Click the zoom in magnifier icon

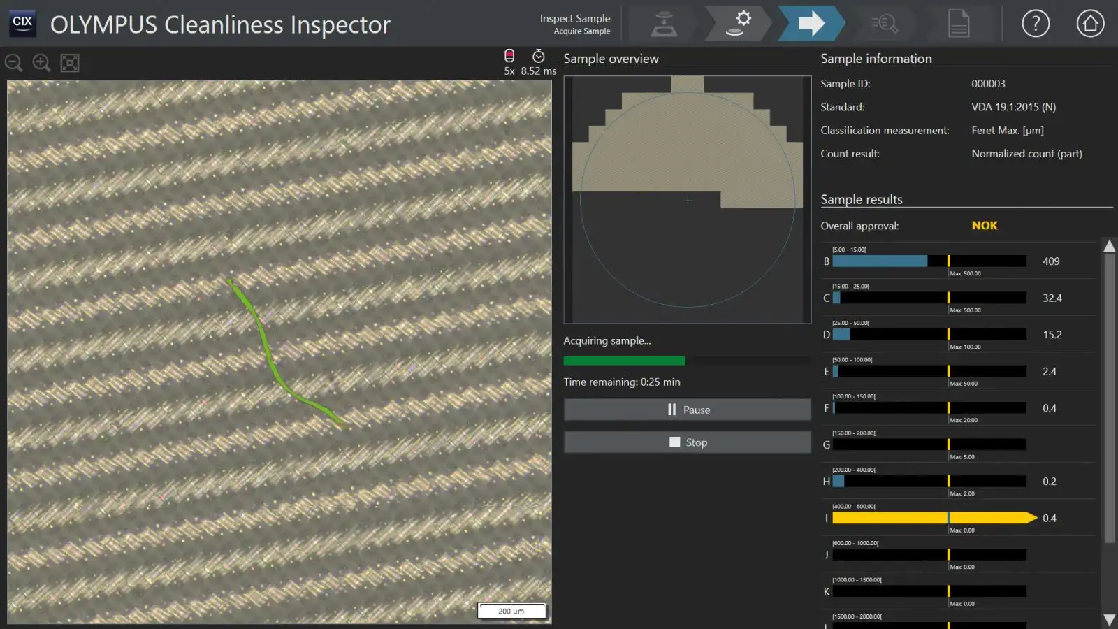click(x=41, y=63)
